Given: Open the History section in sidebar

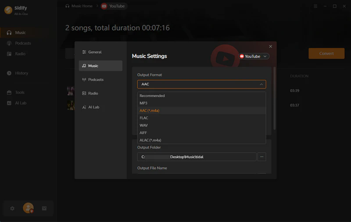Looking at the screenshot, I should 21,73.
